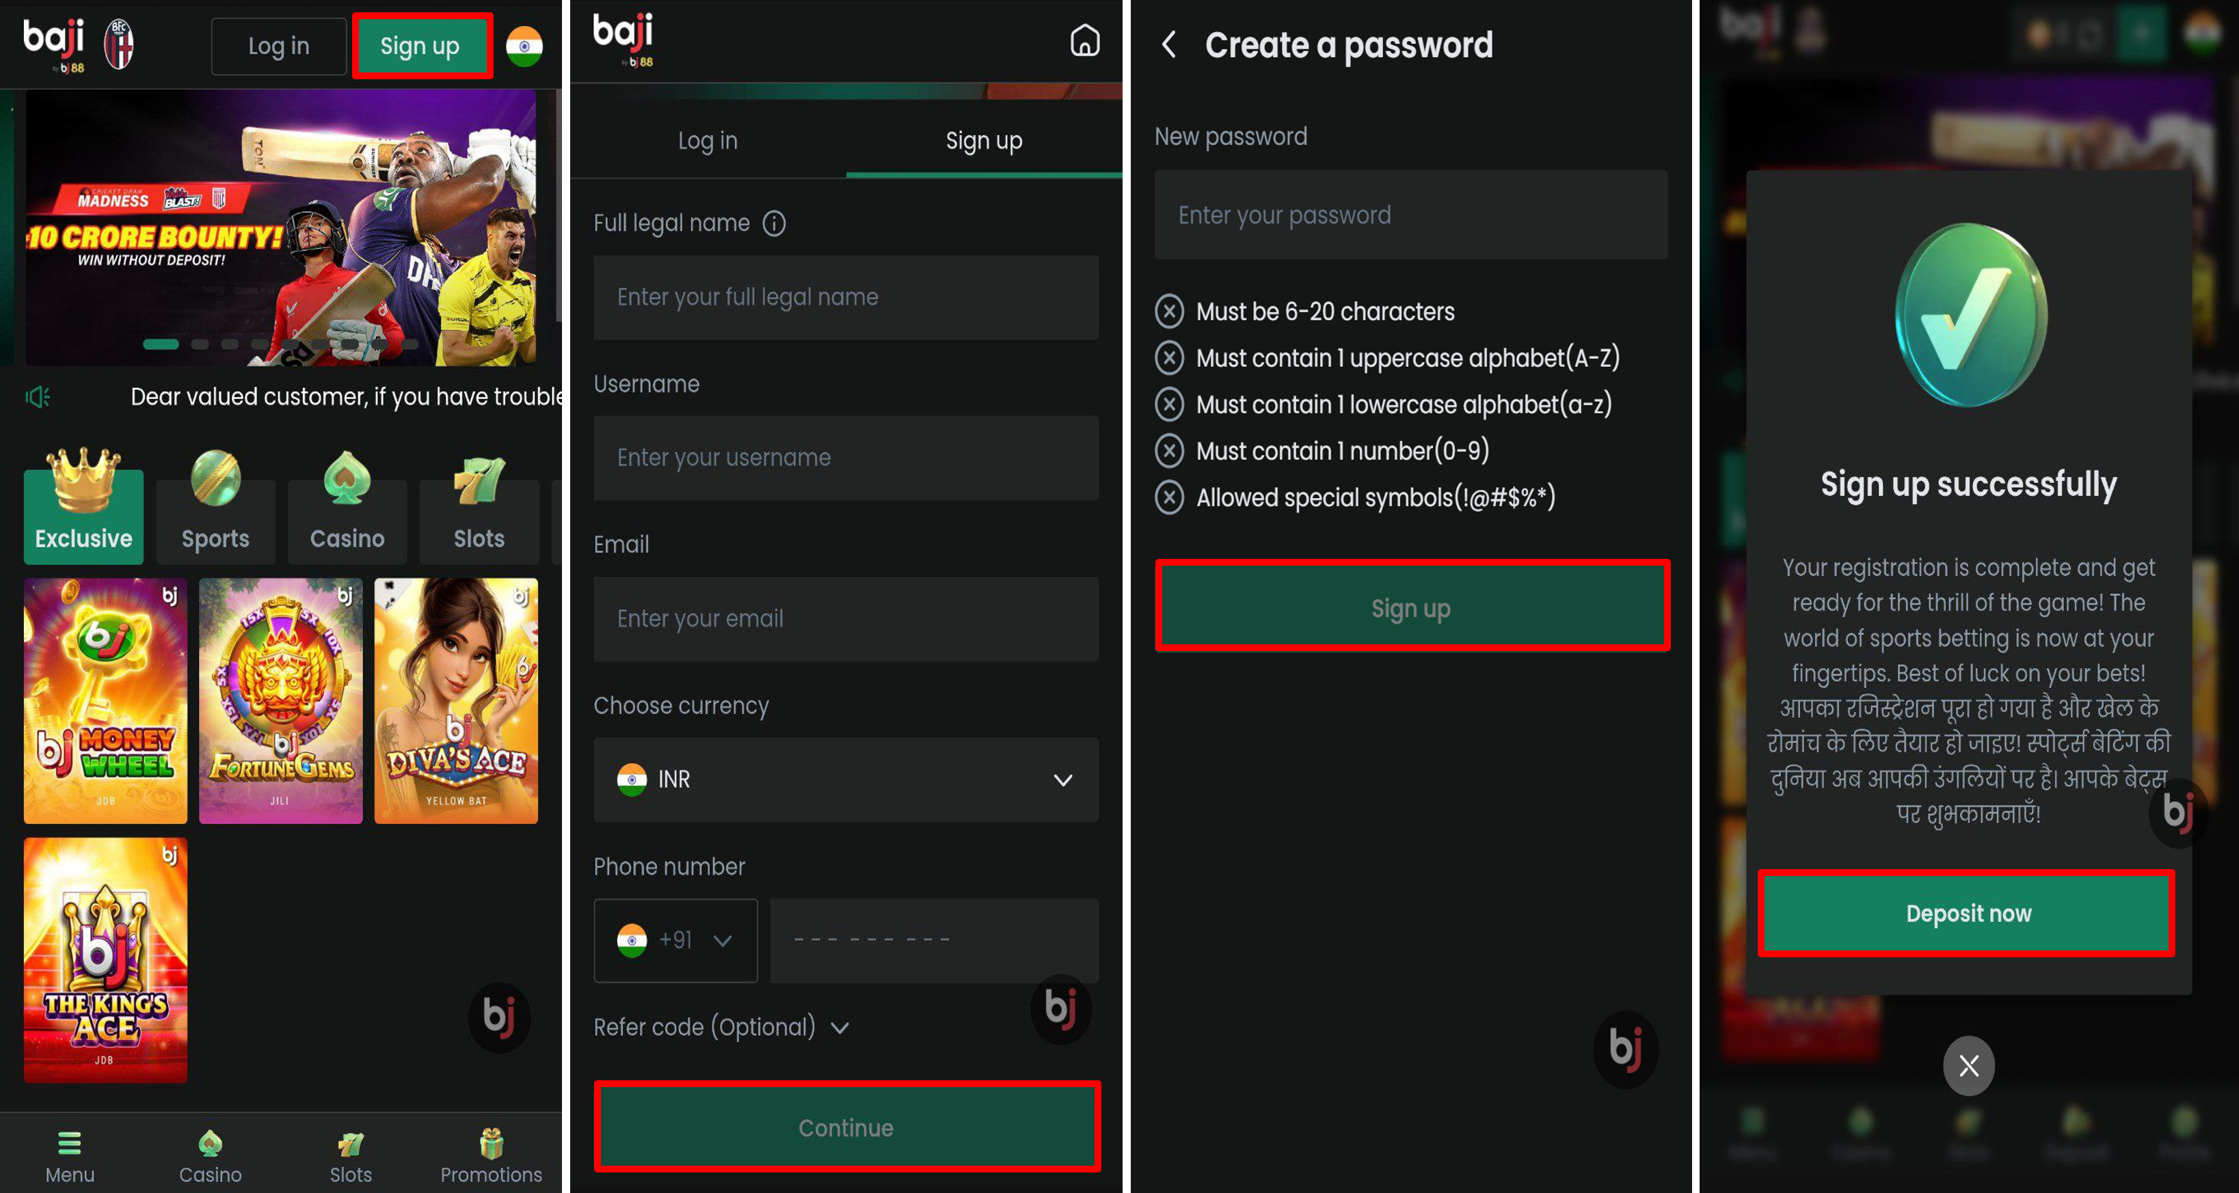2239x1193 pixels.
Task: Click the Continue button
Action: [x=846, y=1127]
